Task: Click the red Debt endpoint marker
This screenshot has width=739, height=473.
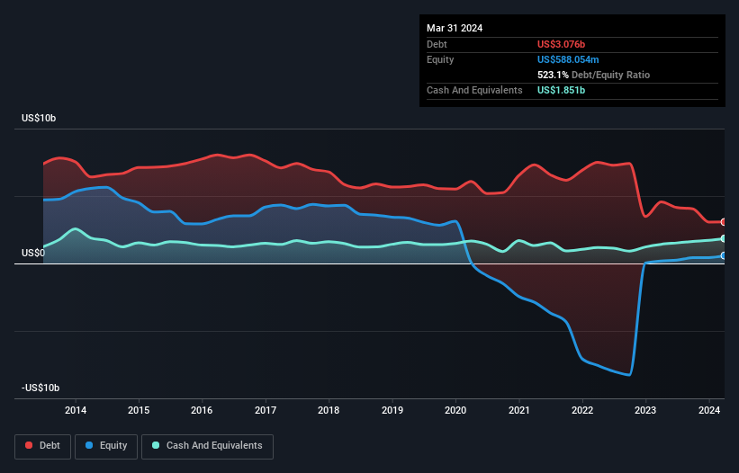Action: tap(723, 222)
